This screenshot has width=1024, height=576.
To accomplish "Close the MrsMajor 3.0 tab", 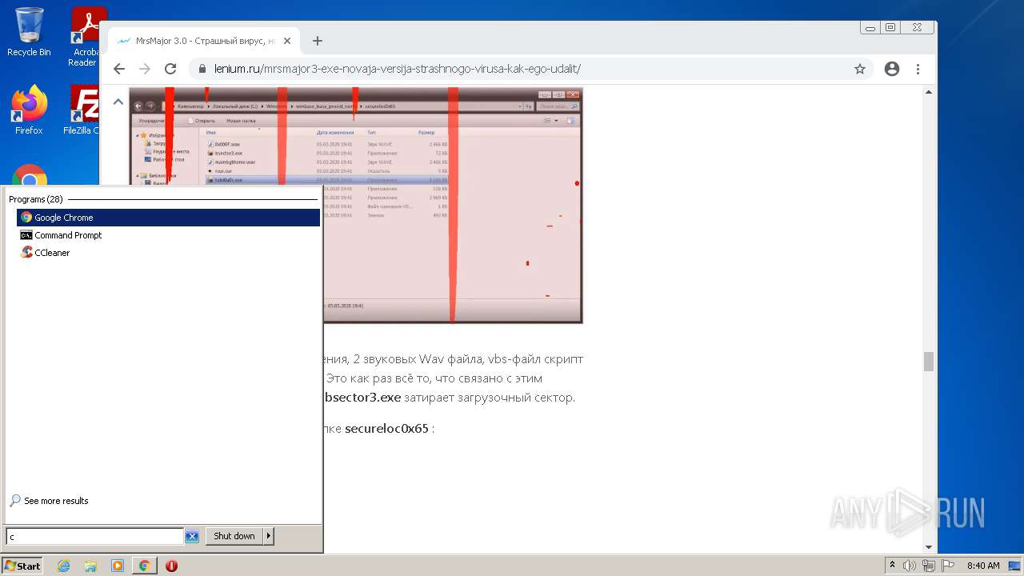I will 287,41.
